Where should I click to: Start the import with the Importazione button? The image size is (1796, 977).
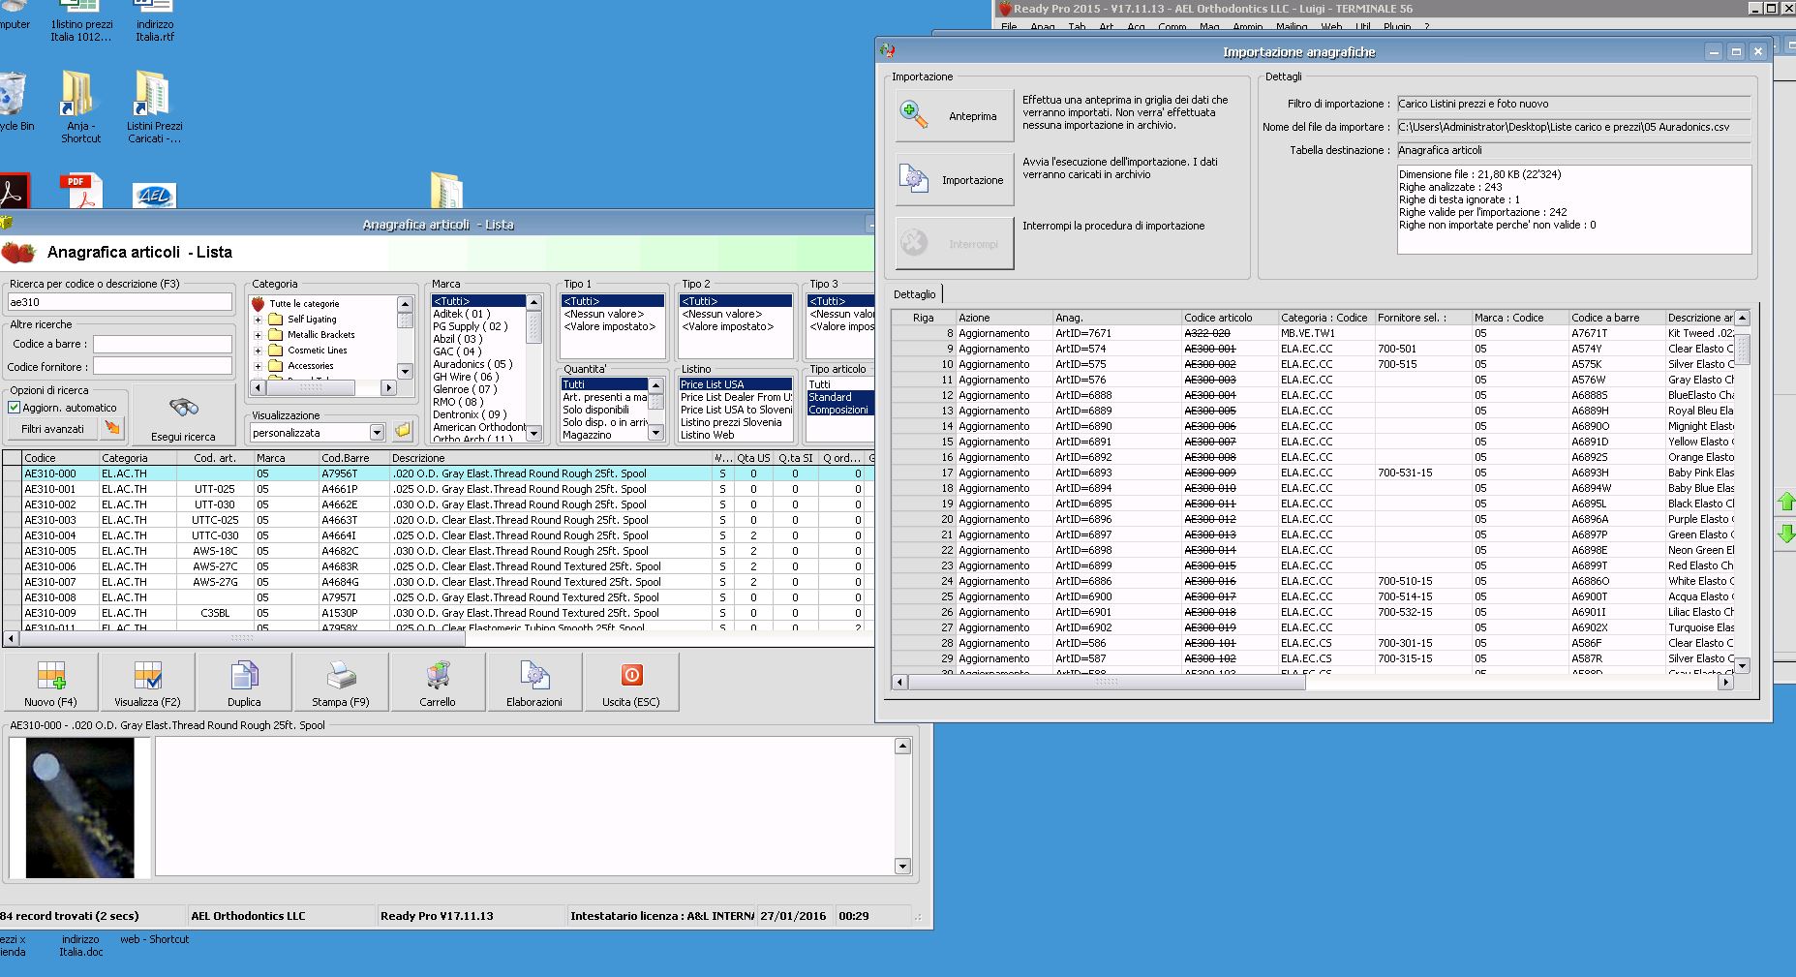(x=954, y=180)
